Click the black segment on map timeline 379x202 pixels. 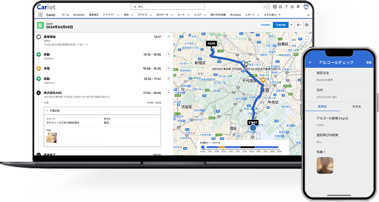247,147
